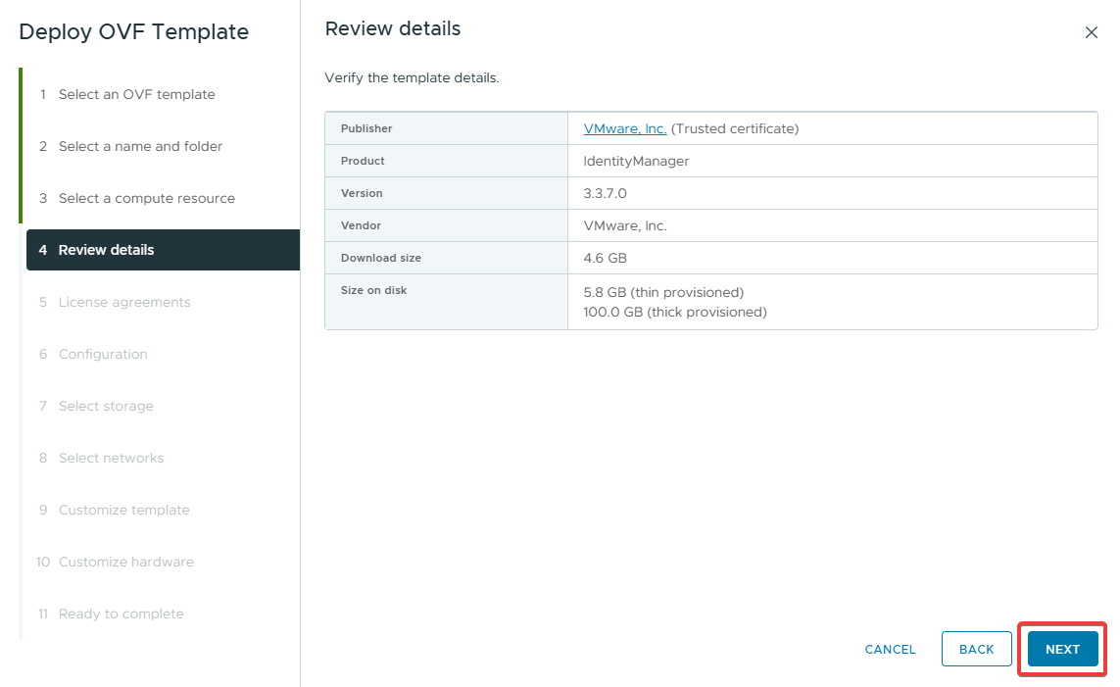This screenshot has width=1120, height=687.
Task: Go to step 2 Select a name and folder
Action: click(140, 146)
